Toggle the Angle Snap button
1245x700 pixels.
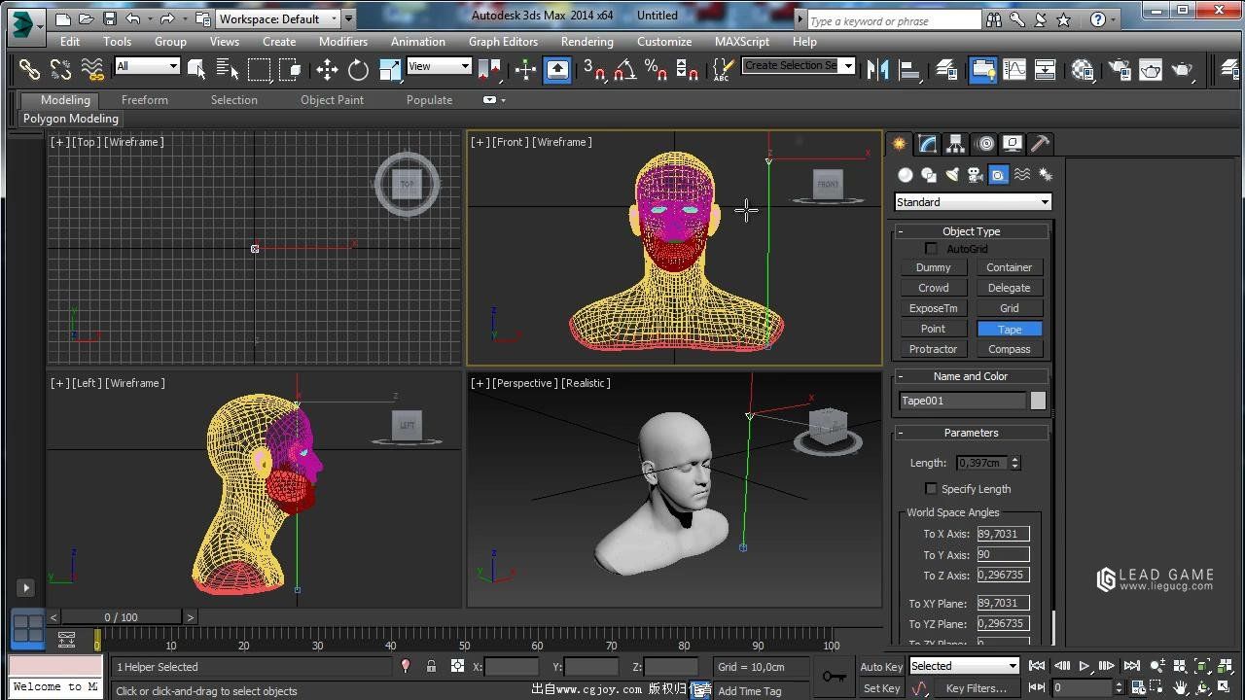click(x=624, y=69)
